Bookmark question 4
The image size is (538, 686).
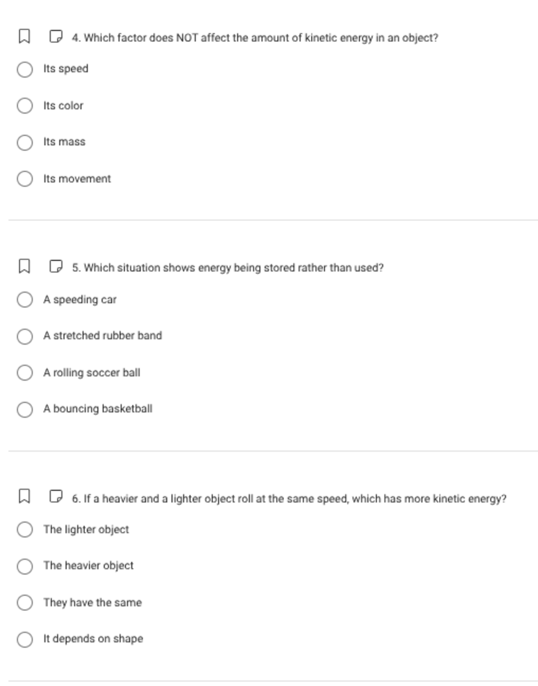point(24,37)
